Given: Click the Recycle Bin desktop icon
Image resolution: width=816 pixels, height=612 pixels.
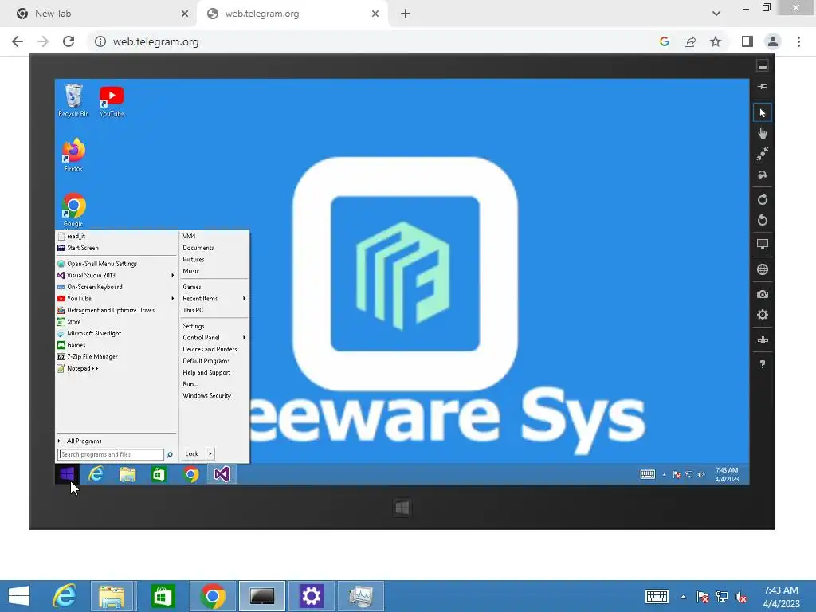Looking at the screenshot, I should (x=73, y=100).
